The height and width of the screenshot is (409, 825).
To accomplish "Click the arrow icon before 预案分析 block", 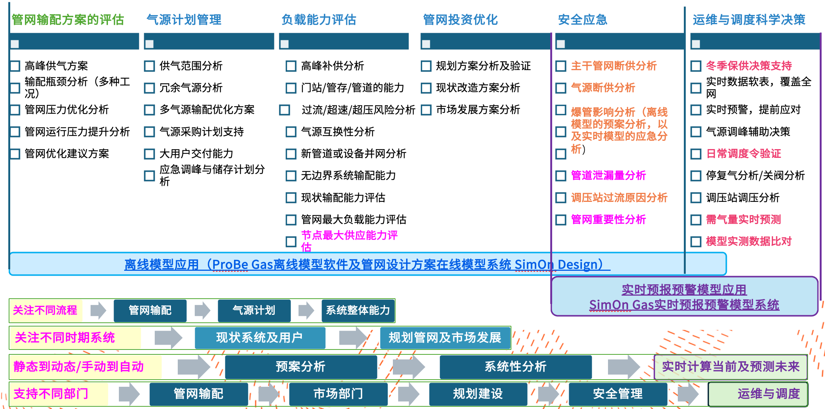I will point(193,366).
